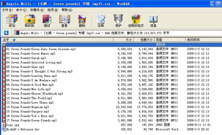The width and height of the screenshot is (222, 135).
Task: Click the 资料夹 type label in selected row
Action: click(161, 45)
